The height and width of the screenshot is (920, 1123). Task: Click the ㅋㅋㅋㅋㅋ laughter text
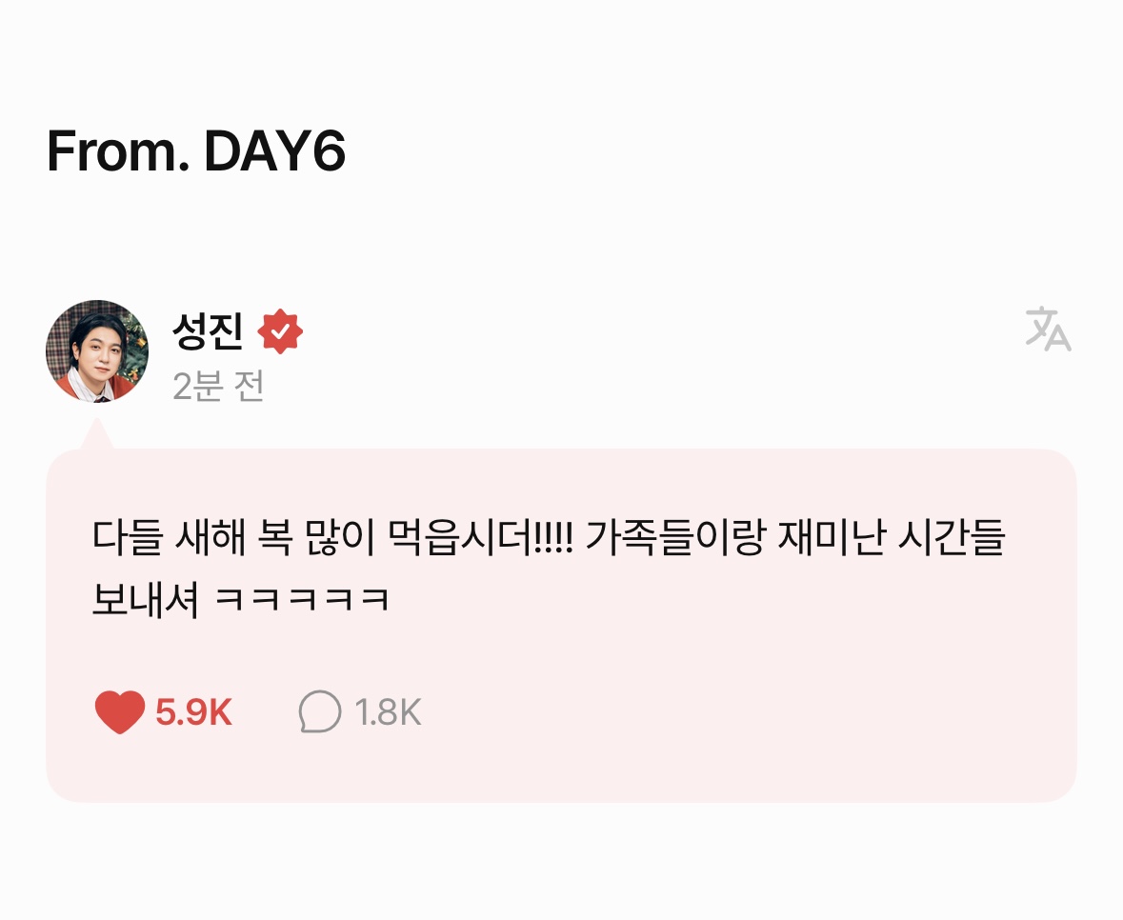302,599
